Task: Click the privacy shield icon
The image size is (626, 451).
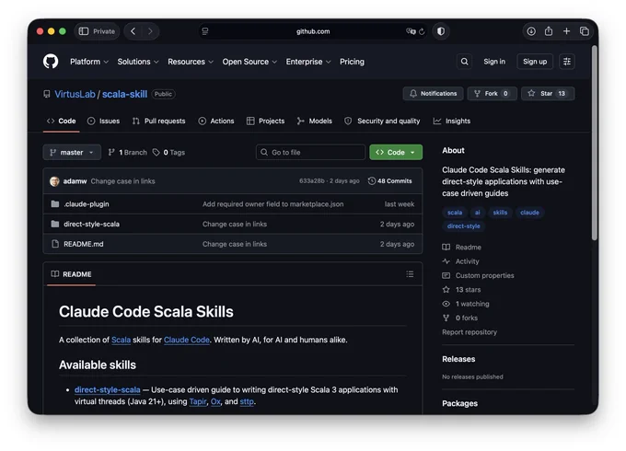Action: click(441, 31)
